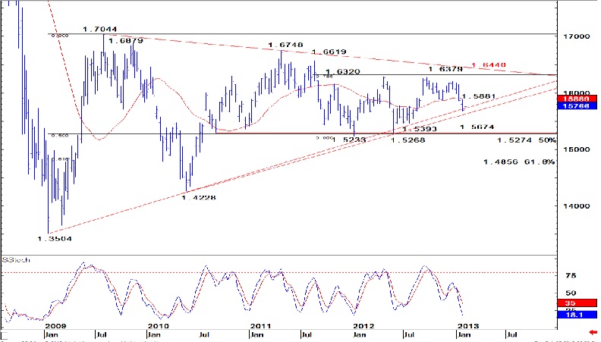Select the 1.4228 swing low label
Viewport: 601px width, 342px height.
(x=197, y=197)
